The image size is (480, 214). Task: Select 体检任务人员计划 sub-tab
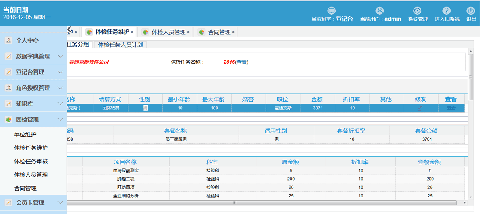pyautogui.click(x=121, y=45)
